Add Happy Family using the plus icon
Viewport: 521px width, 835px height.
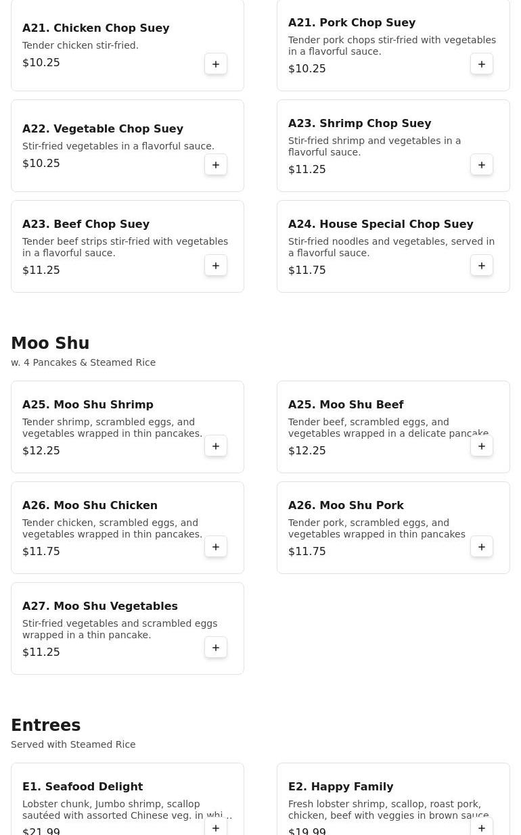pyautogui.click(x=482, y=828)
